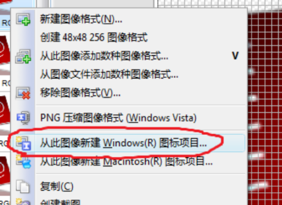Click the red pixel grid editing canvas
282x205 pixels.
tap(265, 108)
